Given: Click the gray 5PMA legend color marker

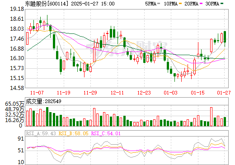Looking at the screenshot, I should (x=159, y=4).
